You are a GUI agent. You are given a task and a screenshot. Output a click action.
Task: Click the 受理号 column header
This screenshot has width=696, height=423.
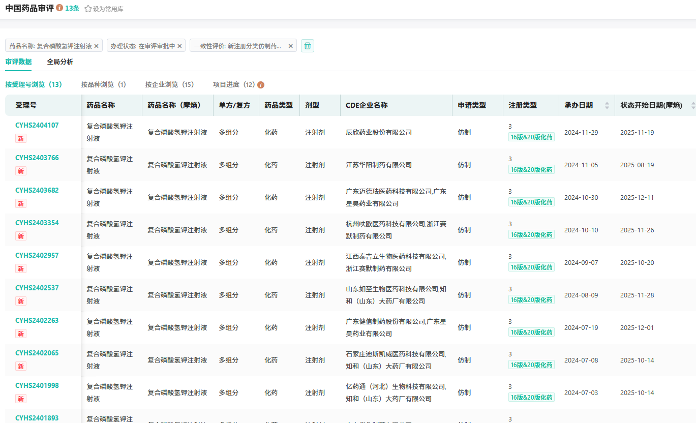click(x=26, y=105)
